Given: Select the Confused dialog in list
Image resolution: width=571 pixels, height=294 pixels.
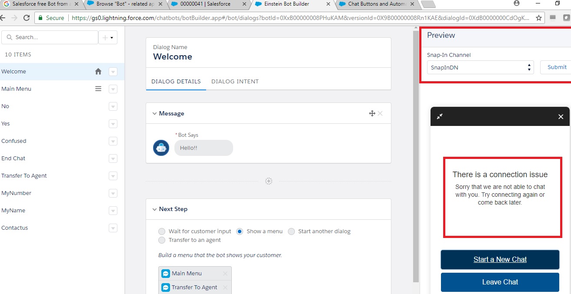Looking at the screenshot, I should [62, 141].
